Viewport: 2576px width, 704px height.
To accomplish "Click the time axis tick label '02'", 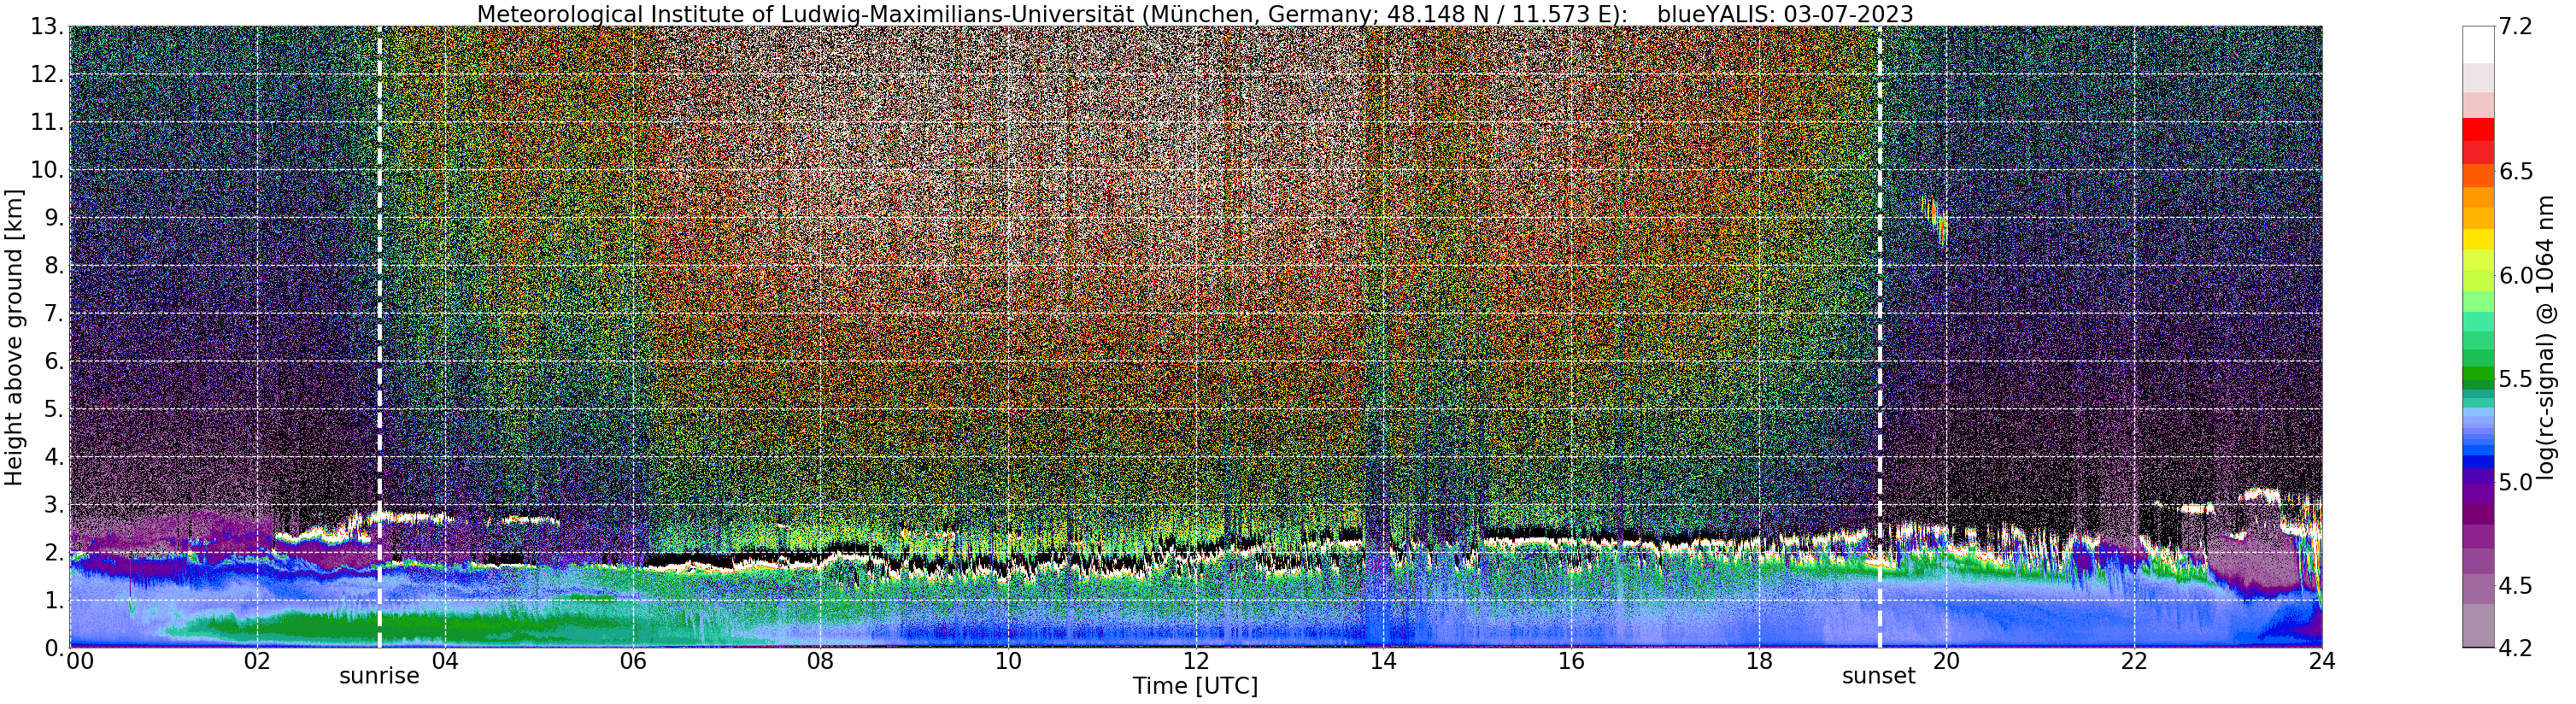I will (257, 661).
